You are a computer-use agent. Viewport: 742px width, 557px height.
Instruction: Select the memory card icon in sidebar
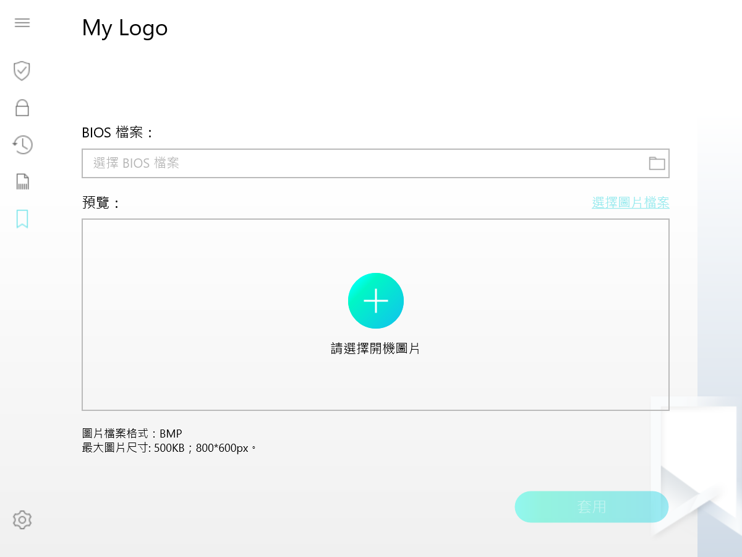point(22,182)
